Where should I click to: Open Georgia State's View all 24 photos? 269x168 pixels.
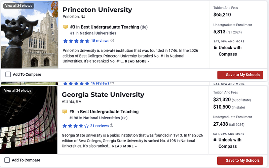[x=17, y=90]
